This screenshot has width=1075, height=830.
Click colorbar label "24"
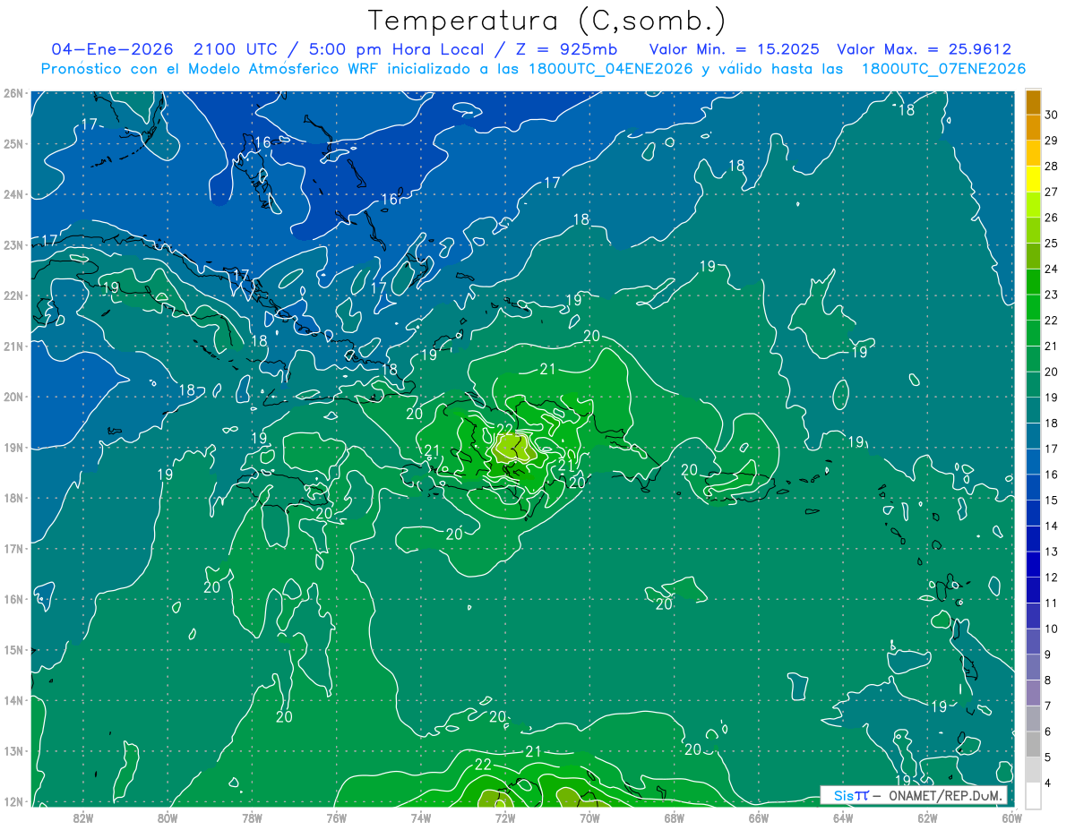[1052, 269]
